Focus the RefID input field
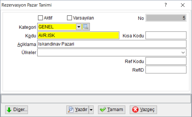192x117 pixels. click(166, 70)
